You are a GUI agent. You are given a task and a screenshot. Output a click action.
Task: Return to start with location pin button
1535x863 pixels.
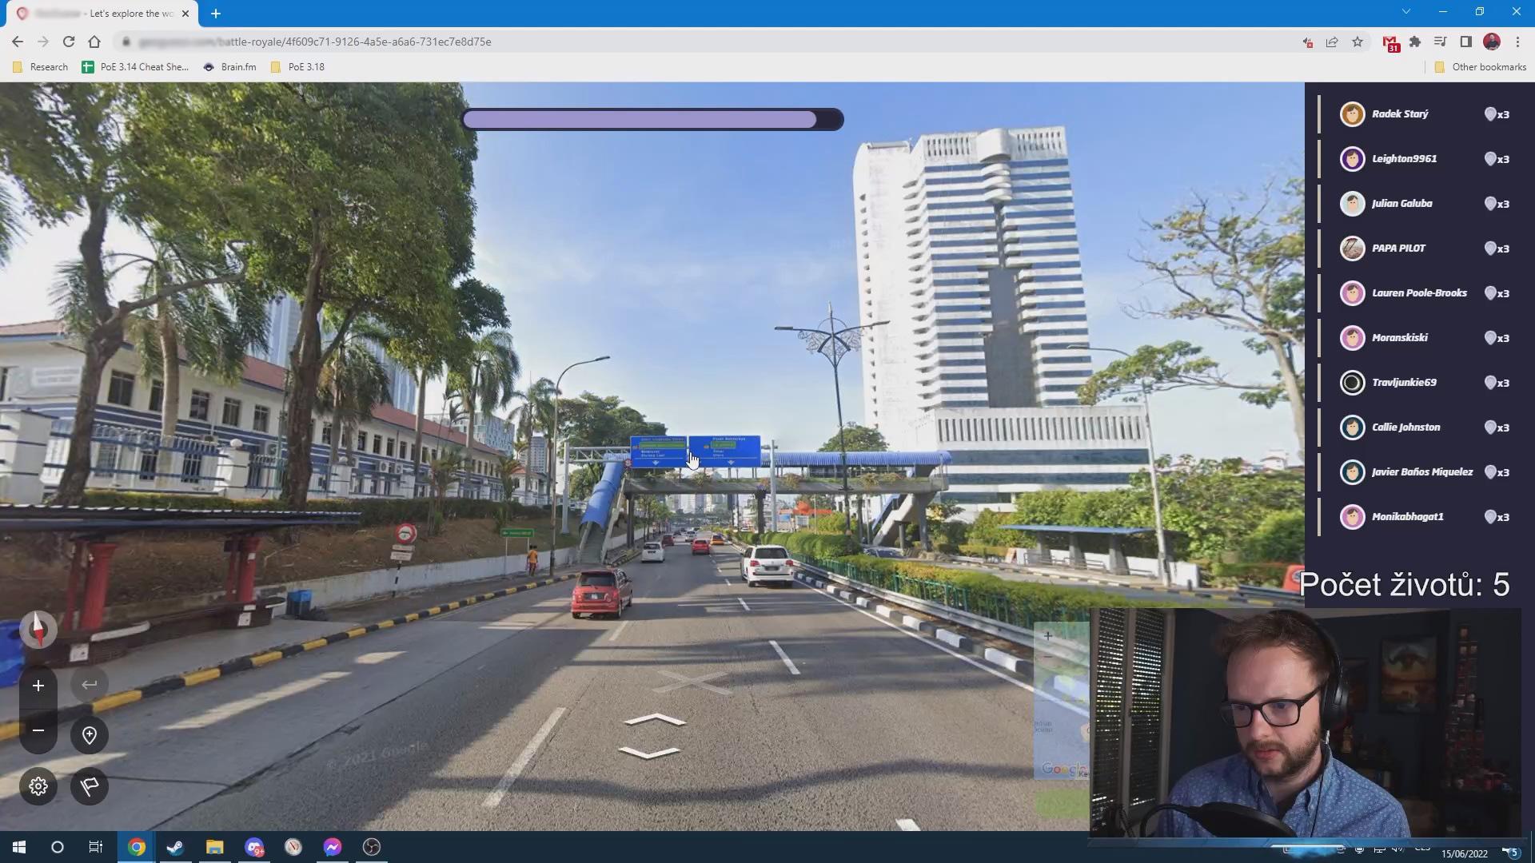pos(89,735)
